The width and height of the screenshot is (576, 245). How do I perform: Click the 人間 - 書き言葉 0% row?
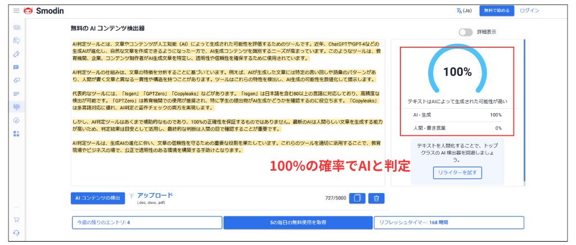click(457, 128)
